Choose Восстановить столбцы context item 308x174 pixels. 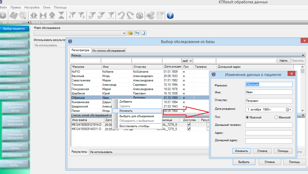[137, 126]
